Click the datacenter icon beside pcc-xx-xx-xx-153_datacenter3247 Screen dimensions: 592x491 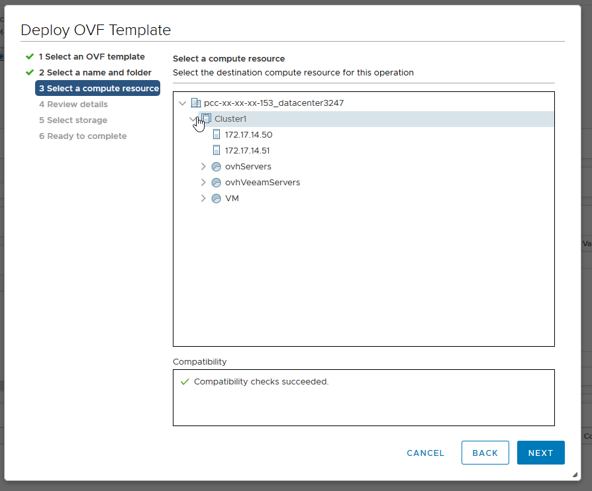tap(195, 103)
